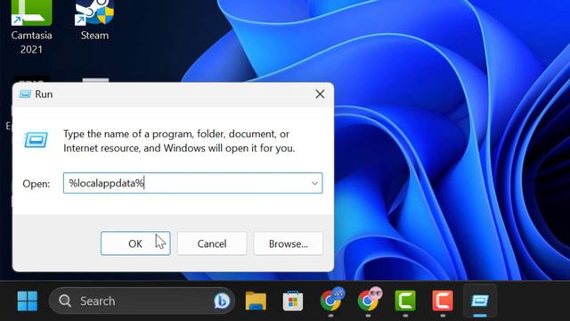
Task: Open Microsoft Store from the taskbar
Action: click(x=293, y=301)
